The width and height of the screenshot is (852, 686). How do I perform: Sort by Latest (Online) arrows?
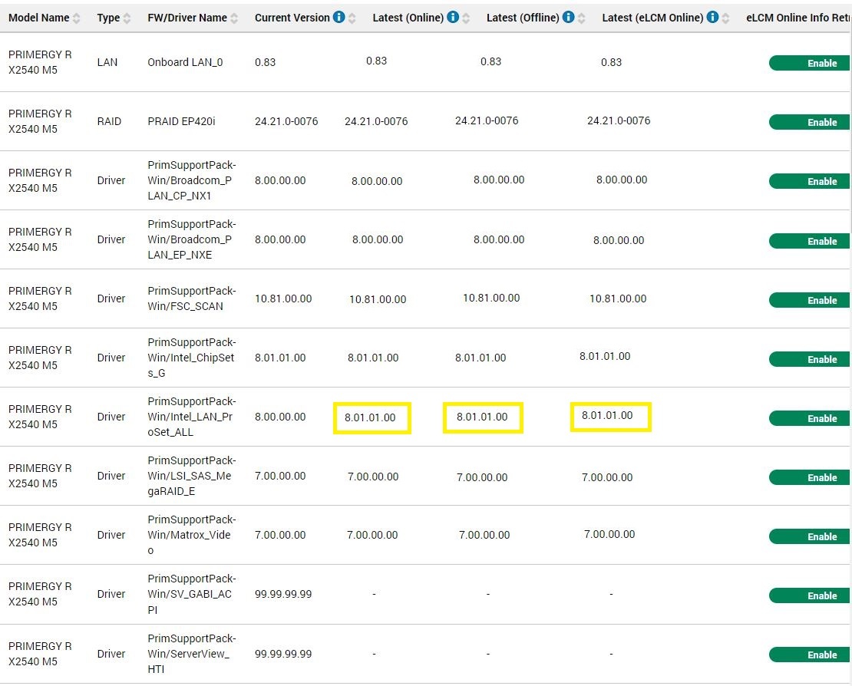pos(466,18)
